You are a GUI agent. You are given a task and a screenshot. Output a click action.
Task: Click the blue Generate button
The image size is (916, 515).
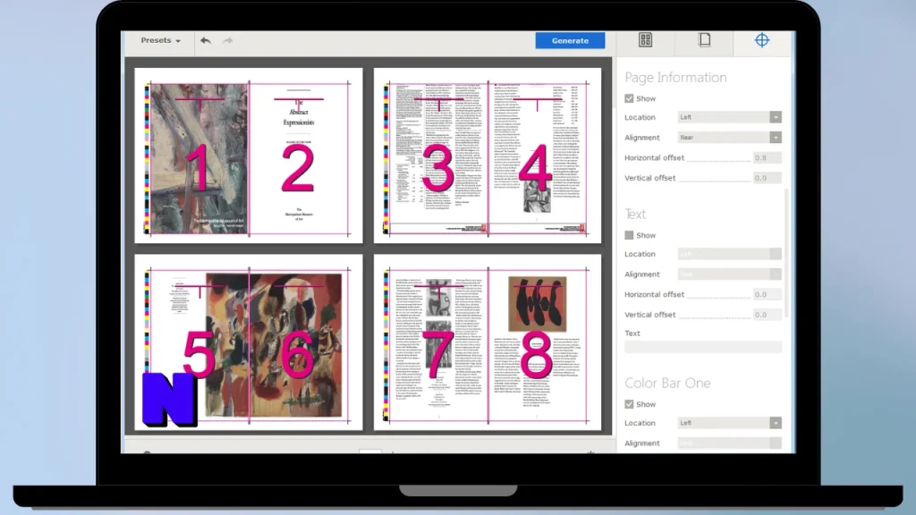[570, 40]
